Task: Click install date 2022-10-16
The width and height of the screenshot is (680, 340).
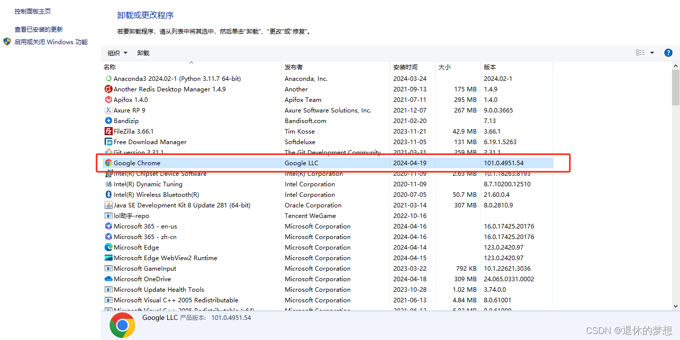Action: [410, 215]
